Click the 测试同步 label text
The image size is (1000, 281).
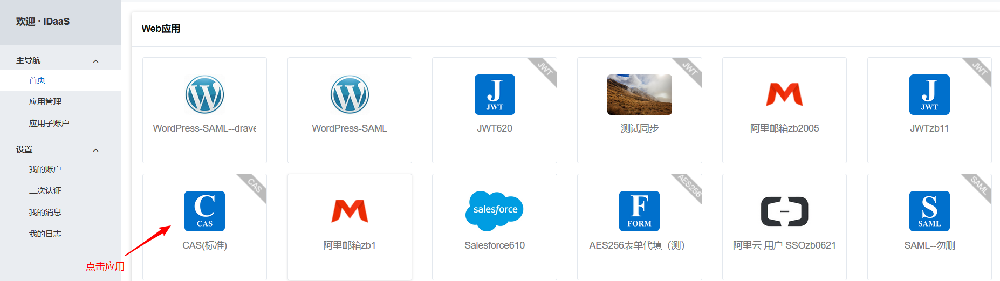[x=640, y=128]
